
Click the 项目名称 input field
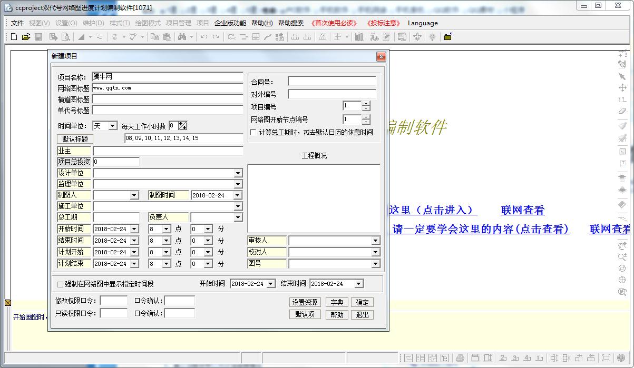[168, 77]
